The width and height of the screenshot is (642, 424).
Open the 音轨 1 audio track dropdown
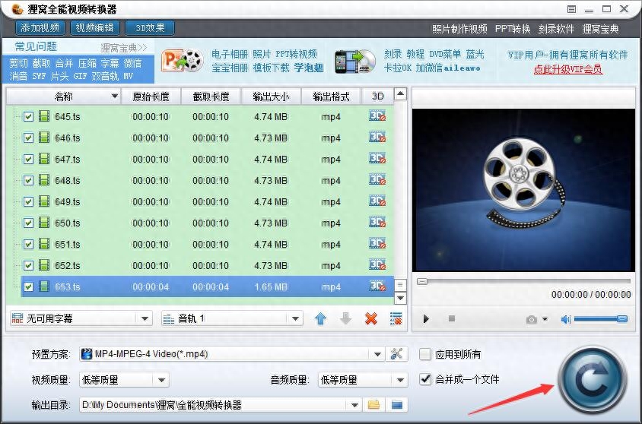(x=295, y=318)
